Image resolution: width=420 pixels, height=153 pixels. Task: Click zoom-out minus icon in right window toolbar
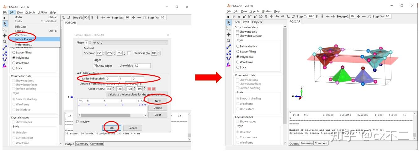364,16
